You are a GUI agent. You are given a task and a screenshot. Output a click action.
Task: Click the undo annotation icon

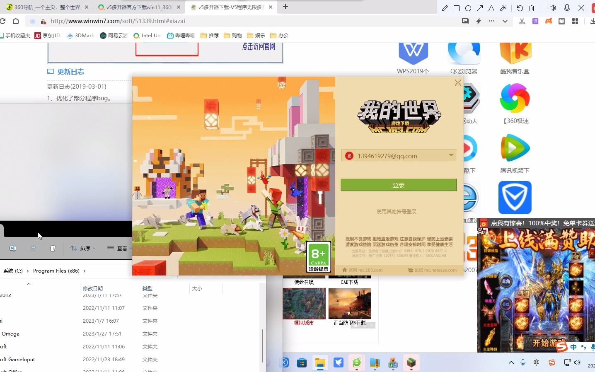[520, 8]
